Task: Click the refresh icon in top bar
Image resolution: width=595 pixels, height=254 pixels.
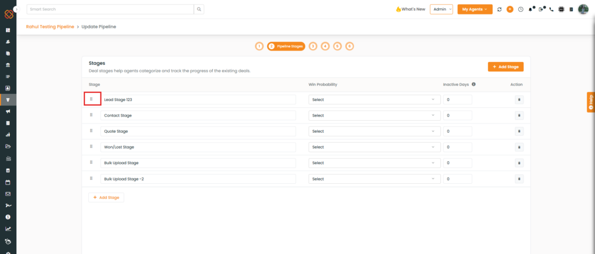Action: pyautogui.click(x=500, y=9)
